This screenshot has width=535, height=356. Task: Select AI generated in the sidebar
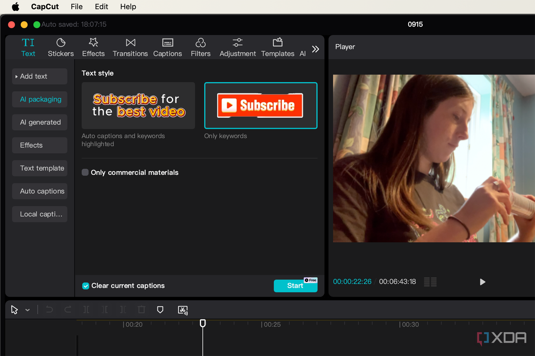(39, 122)
